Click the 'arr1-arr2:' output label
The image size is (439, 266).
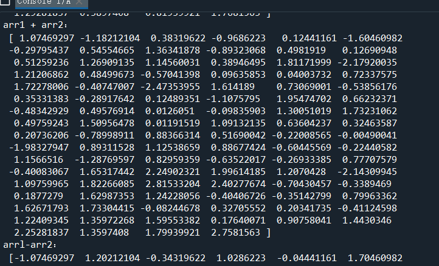30,245
